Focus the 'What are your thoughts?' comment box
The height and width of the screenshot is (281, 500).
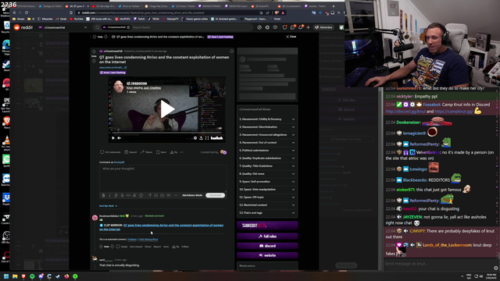click(163, 179)
